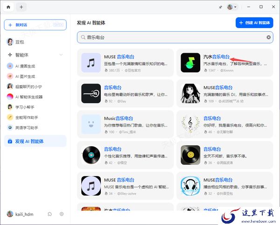Click the fire icon beside 109
The width and height of the screenshot is (280, 225).
205,101
